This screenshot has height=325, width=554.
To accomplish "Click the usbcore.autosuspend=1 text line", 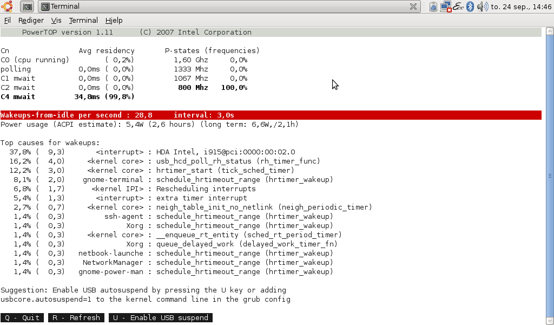I will pyautogui.click(x=146, y=299).
